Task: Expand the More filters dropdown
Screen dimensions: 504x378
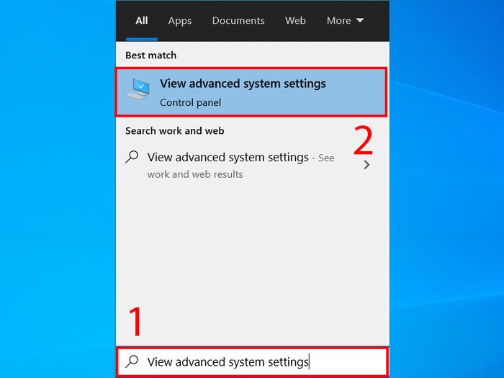Action: pyautogui.click(x=345, y=21)
